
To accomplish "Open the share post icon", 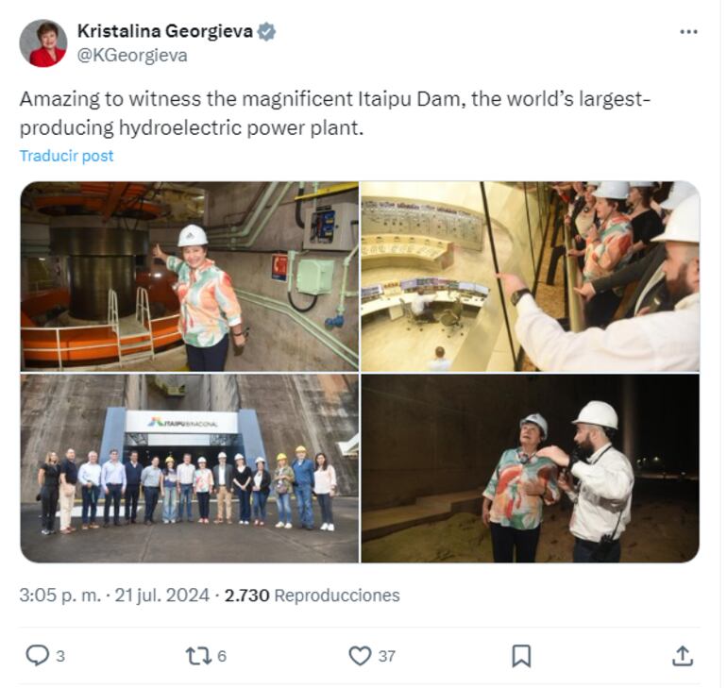I will pos(683,656).
